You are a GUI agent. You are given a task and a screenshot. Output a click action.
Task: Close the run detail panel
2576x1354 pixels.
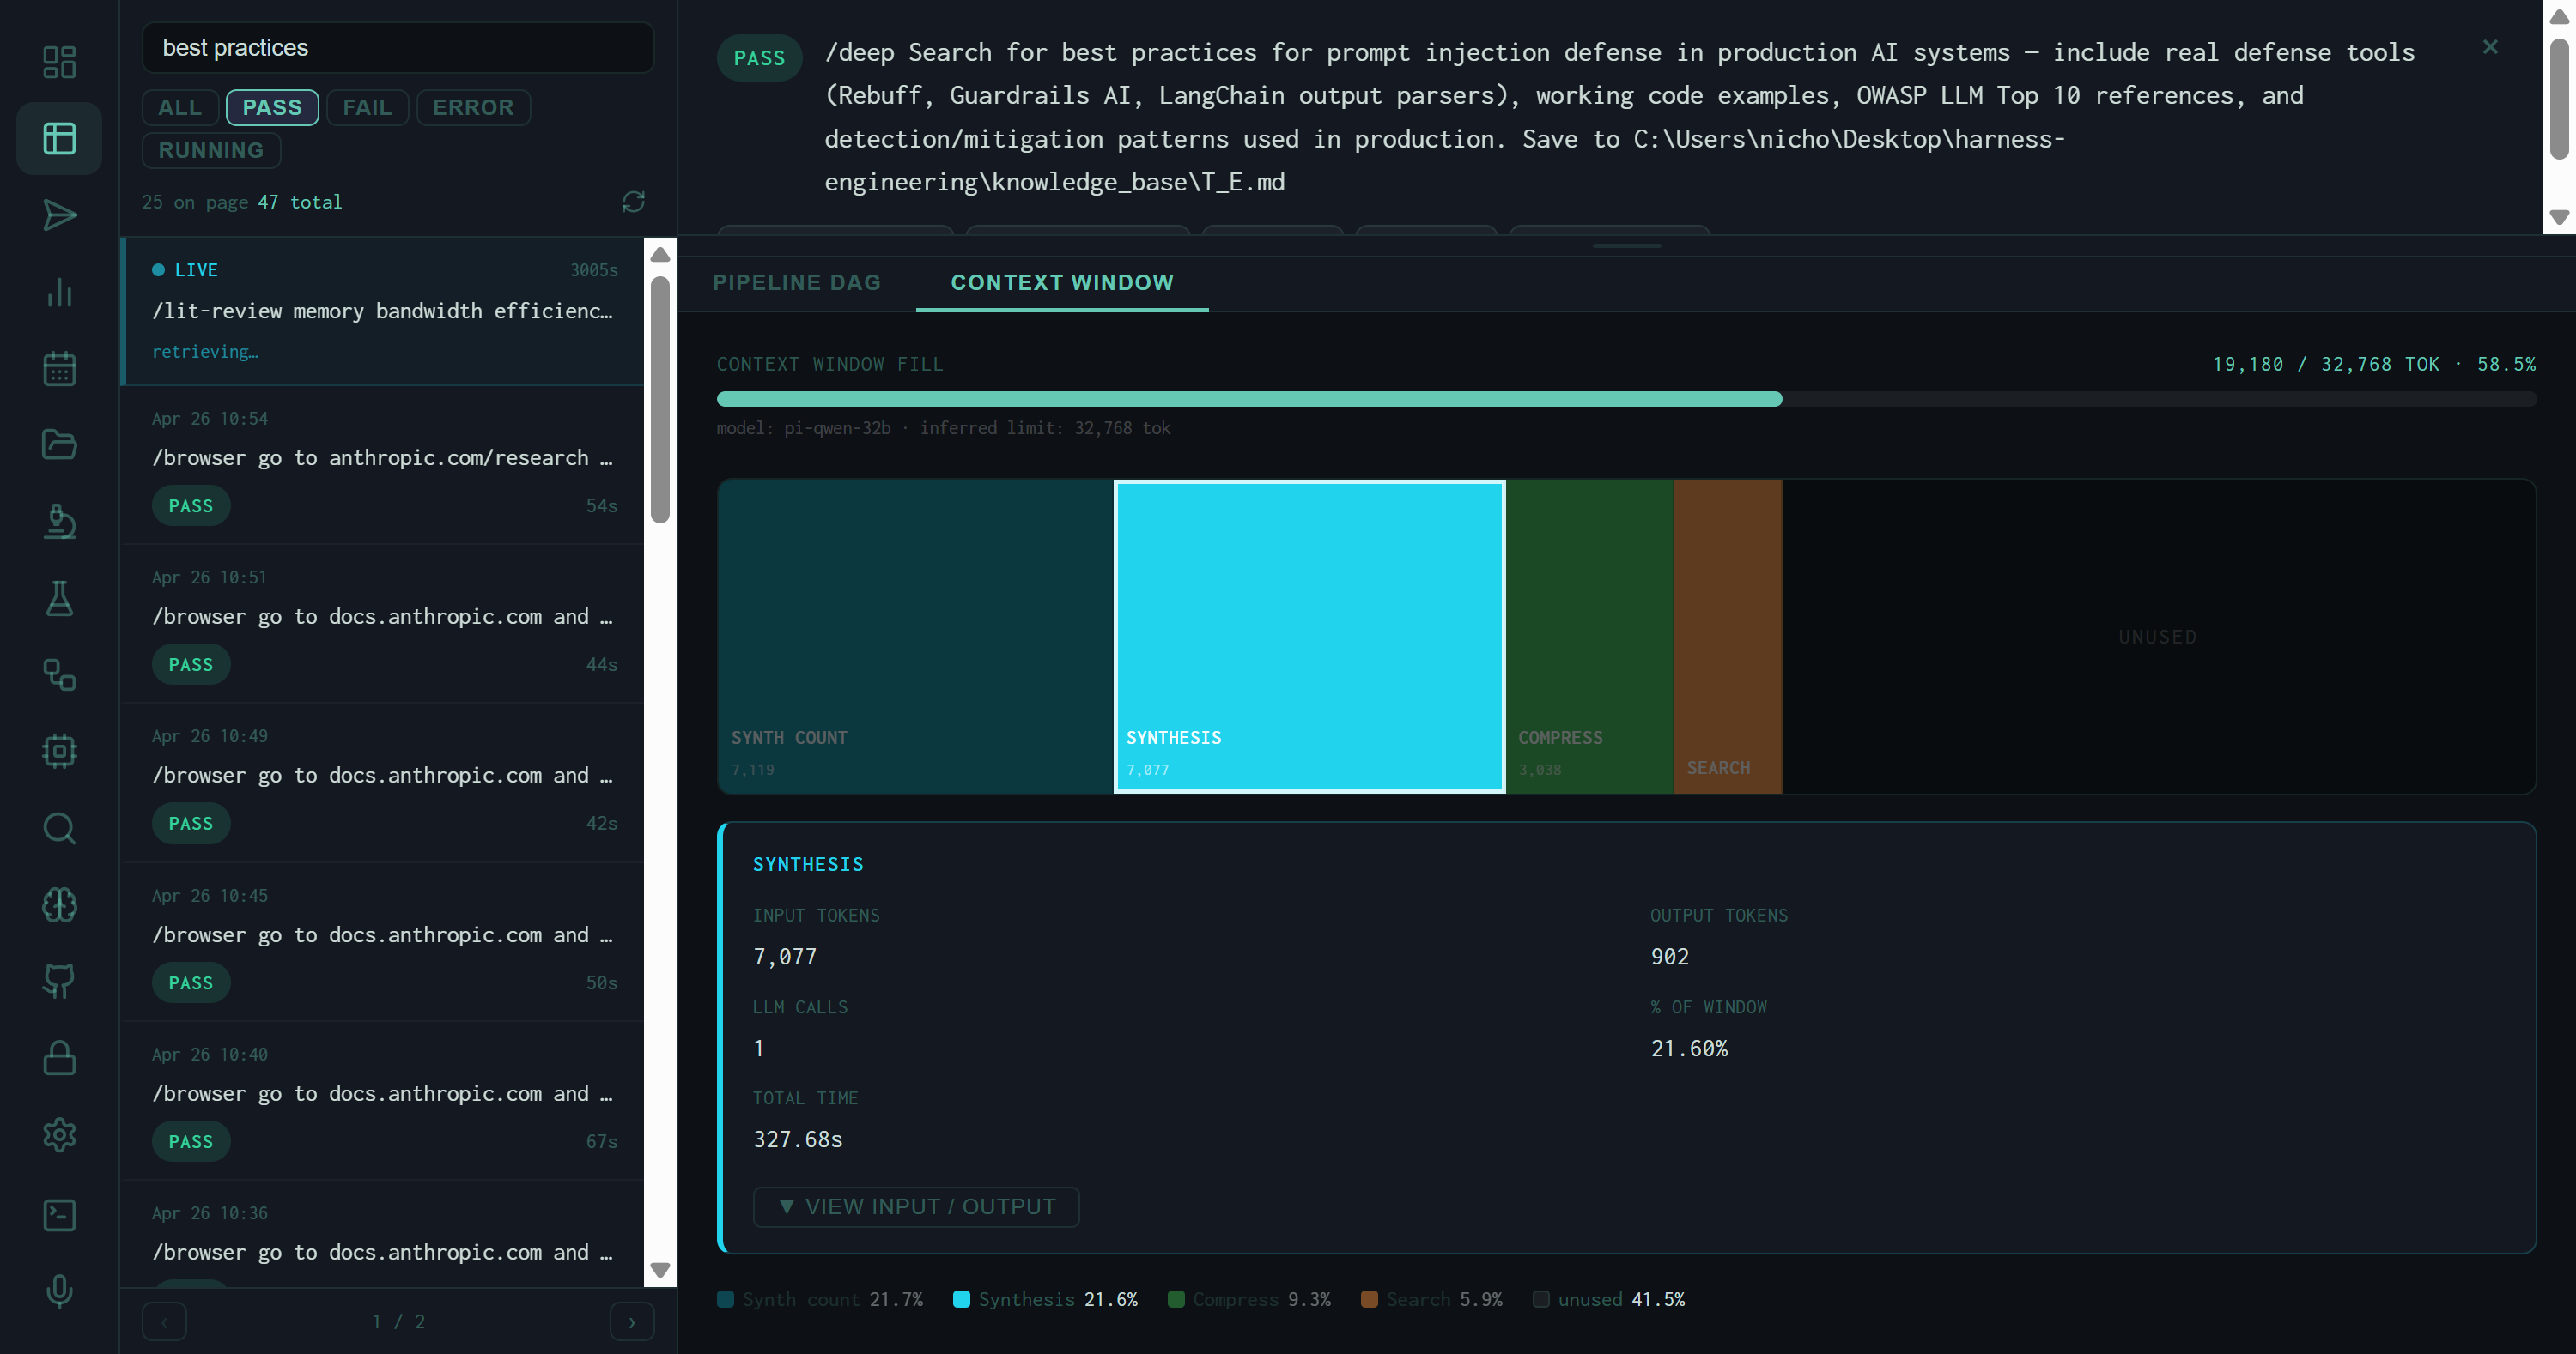coord(2489,47)
